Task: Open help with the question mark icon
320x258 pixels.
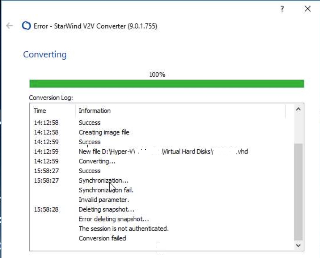Action: click(x=282, y=9)
